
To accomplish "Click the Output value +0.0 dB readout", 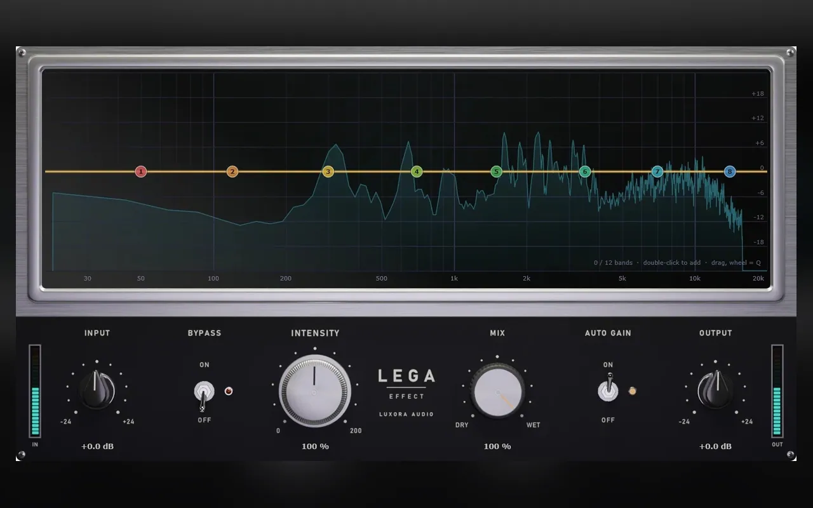I will [715, 446].
